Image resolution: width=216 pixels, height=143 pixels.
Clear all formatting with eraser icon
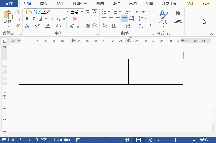(x=74, y=19)
